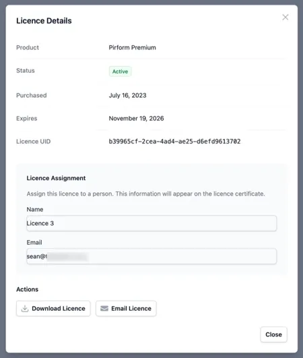The image size is (303, 358).
Task: Click the expiry date November 19, 2026
Action: (x=136, y=118)
